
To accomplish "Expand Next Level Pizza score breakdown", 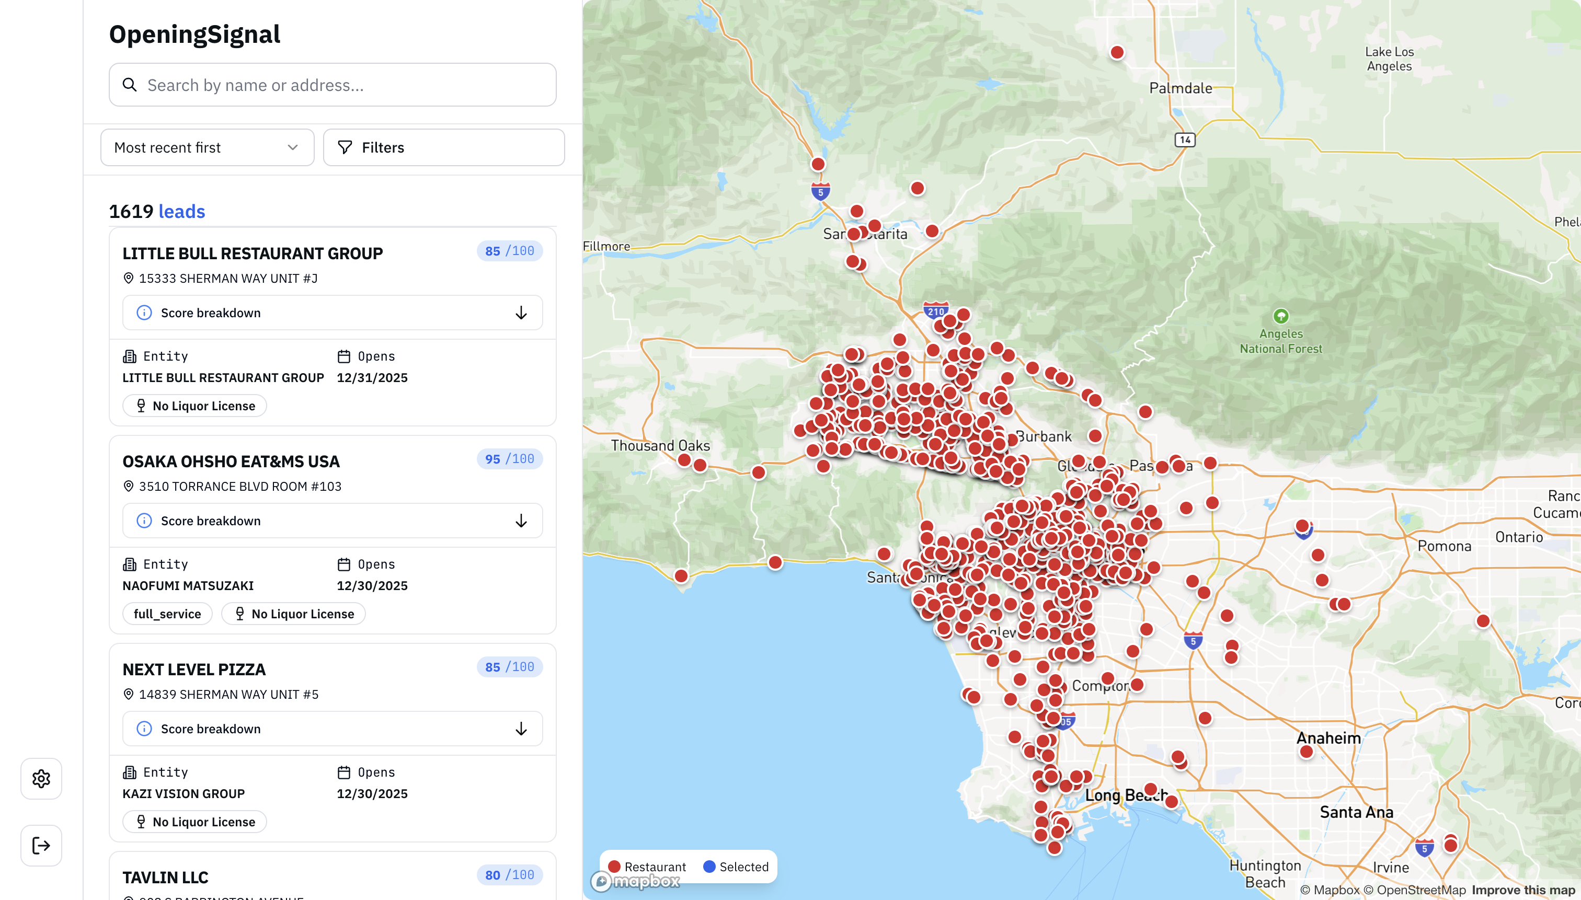I will point(521,729).
